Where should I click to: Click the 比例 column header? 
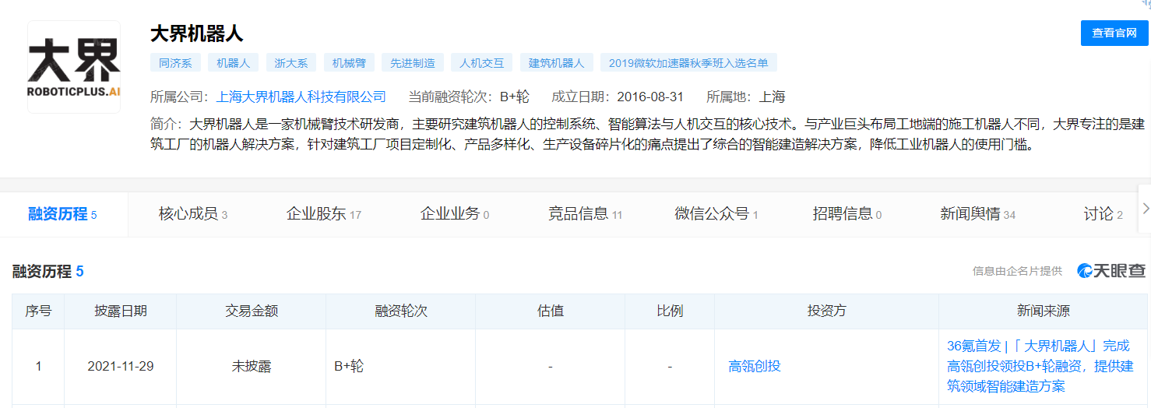(x=670, y=311)
